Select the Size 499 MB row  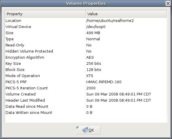(x=86, y=33)
